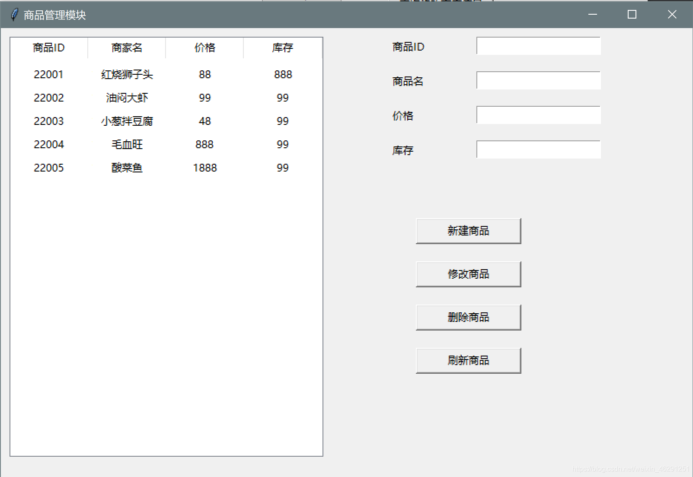Pick the price 1888 cell of 酸菜鱼
Screen dimensions: 693x477
pos(205,168)
